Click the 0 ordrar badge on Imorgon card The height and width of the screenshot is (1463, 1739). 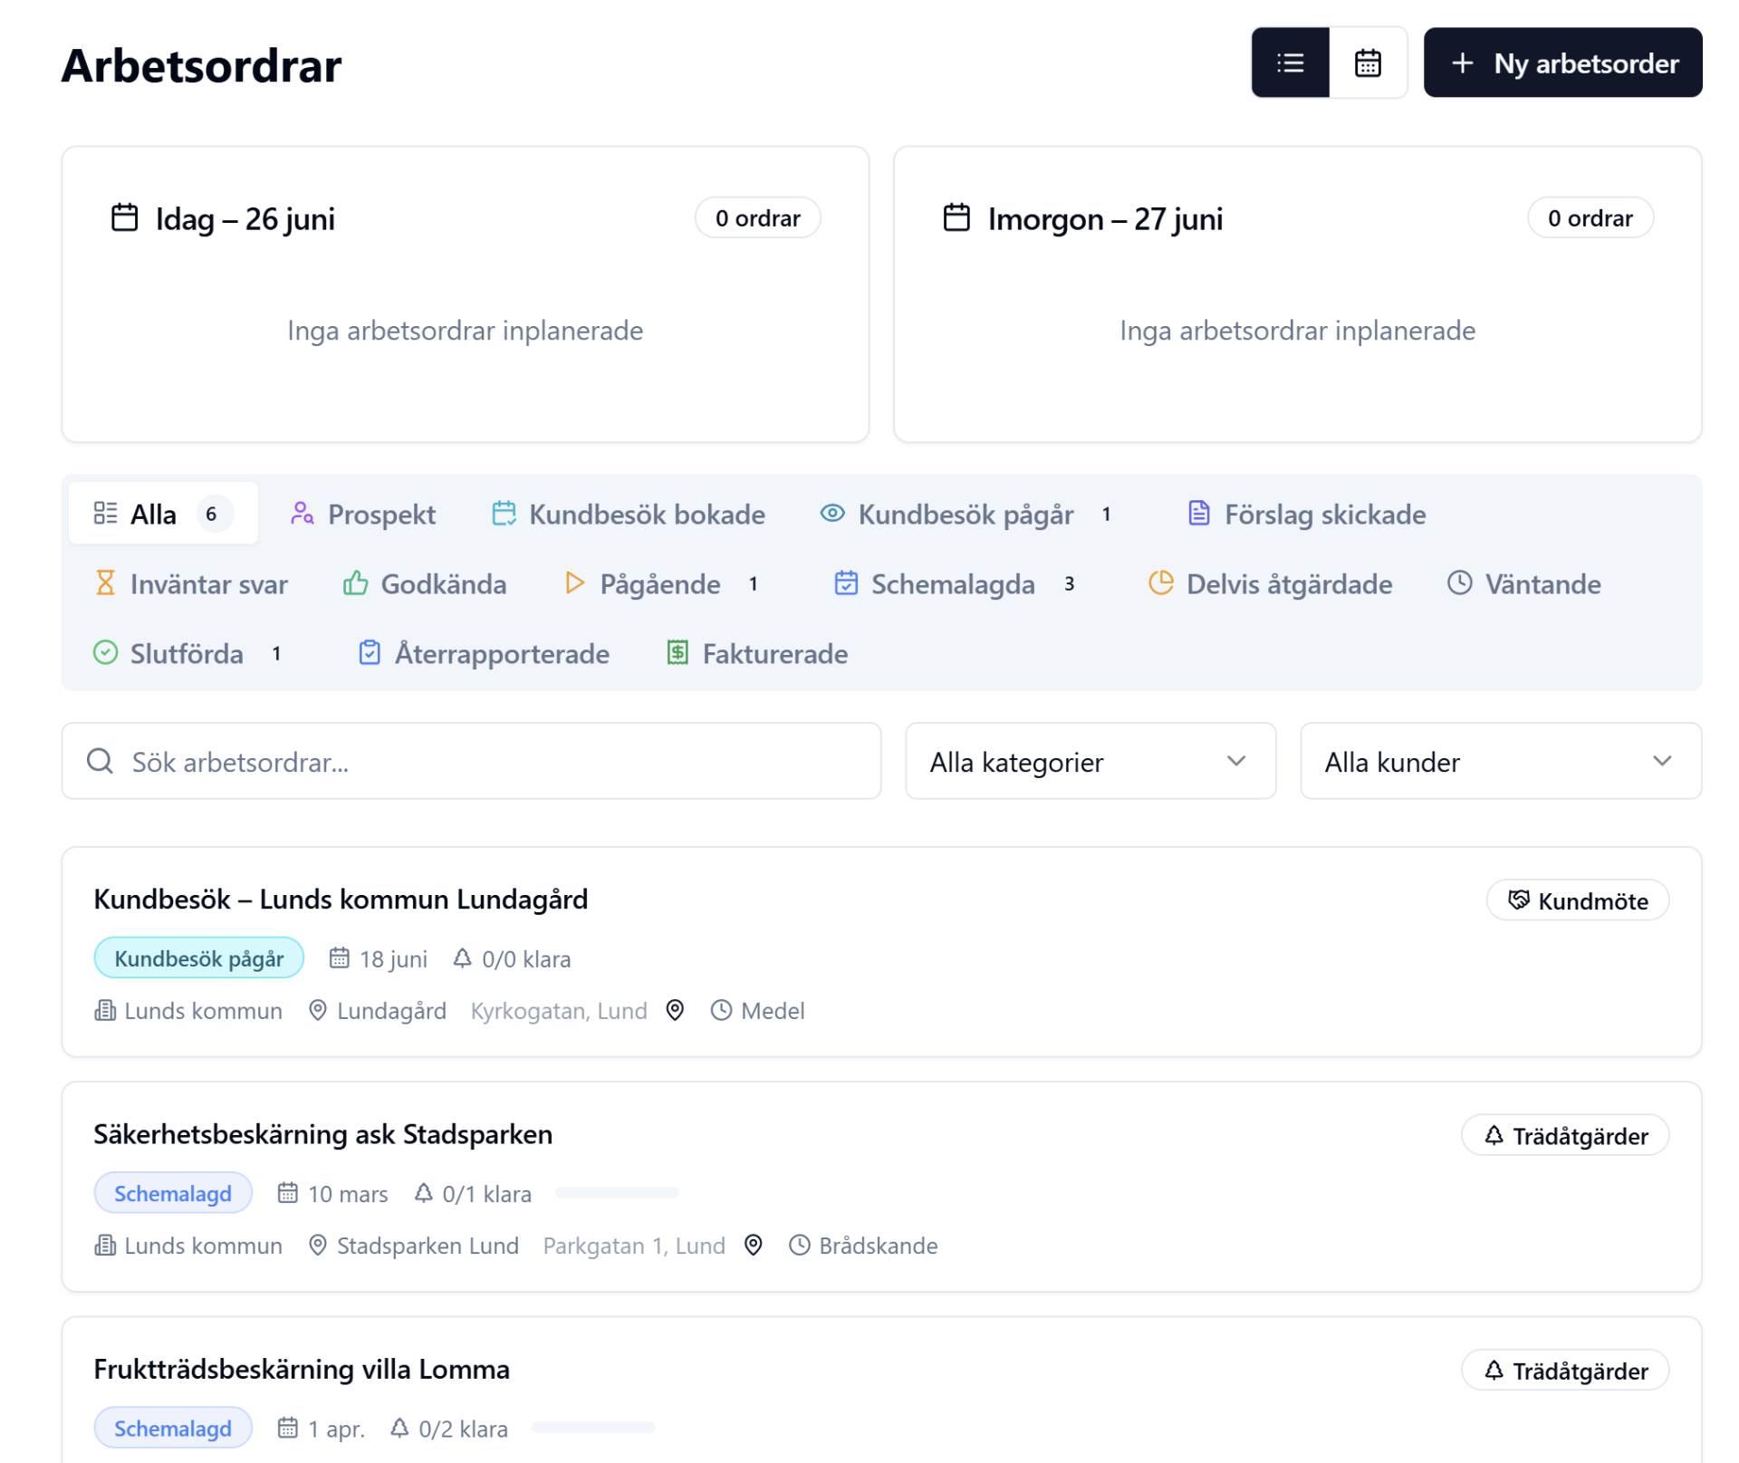pos(1590,218)
